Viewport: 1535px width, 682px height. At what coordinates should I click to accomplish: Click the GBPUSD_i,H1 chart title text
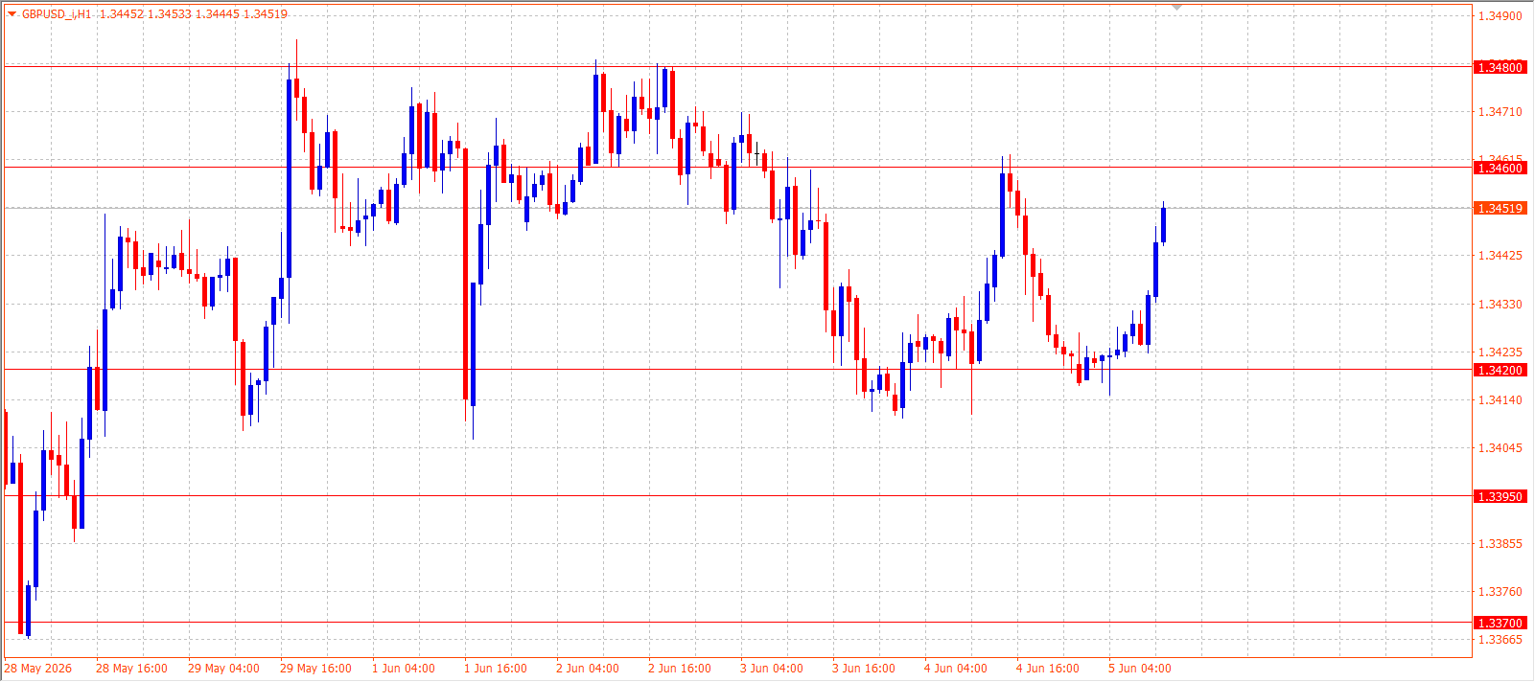click(58, 14)
